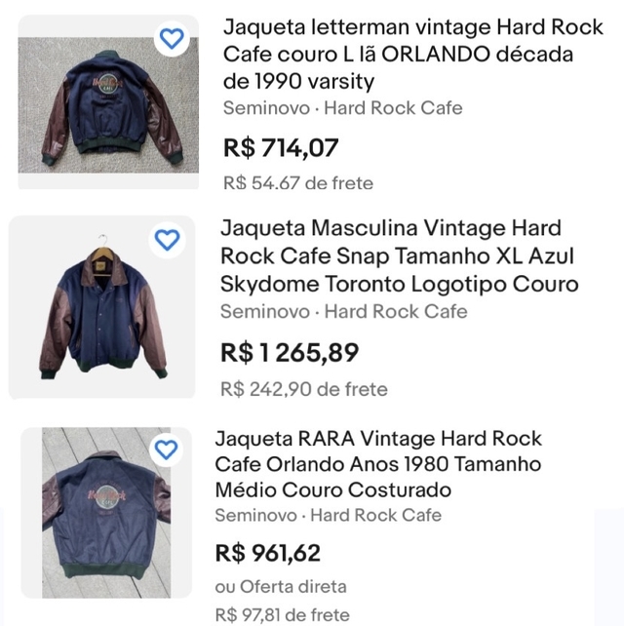
Task: Click 'Seminovo · Hard Rock Cafe' under the letterman jacket
Action: tap(342, 108)
